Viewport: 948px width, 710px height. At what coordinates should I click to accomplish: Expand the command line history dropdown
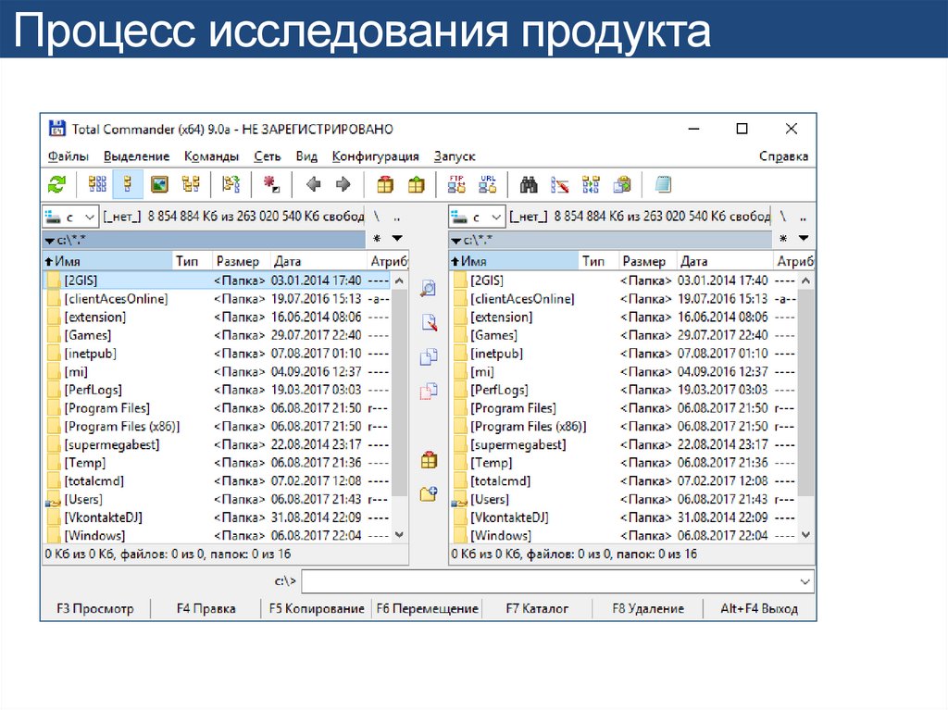click(805, 581)
